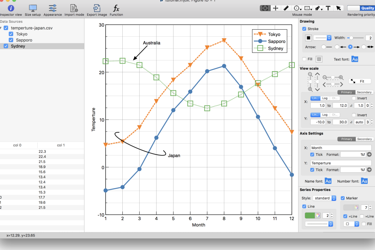
Task: Open the Text font picker
Action: point(355,59)
